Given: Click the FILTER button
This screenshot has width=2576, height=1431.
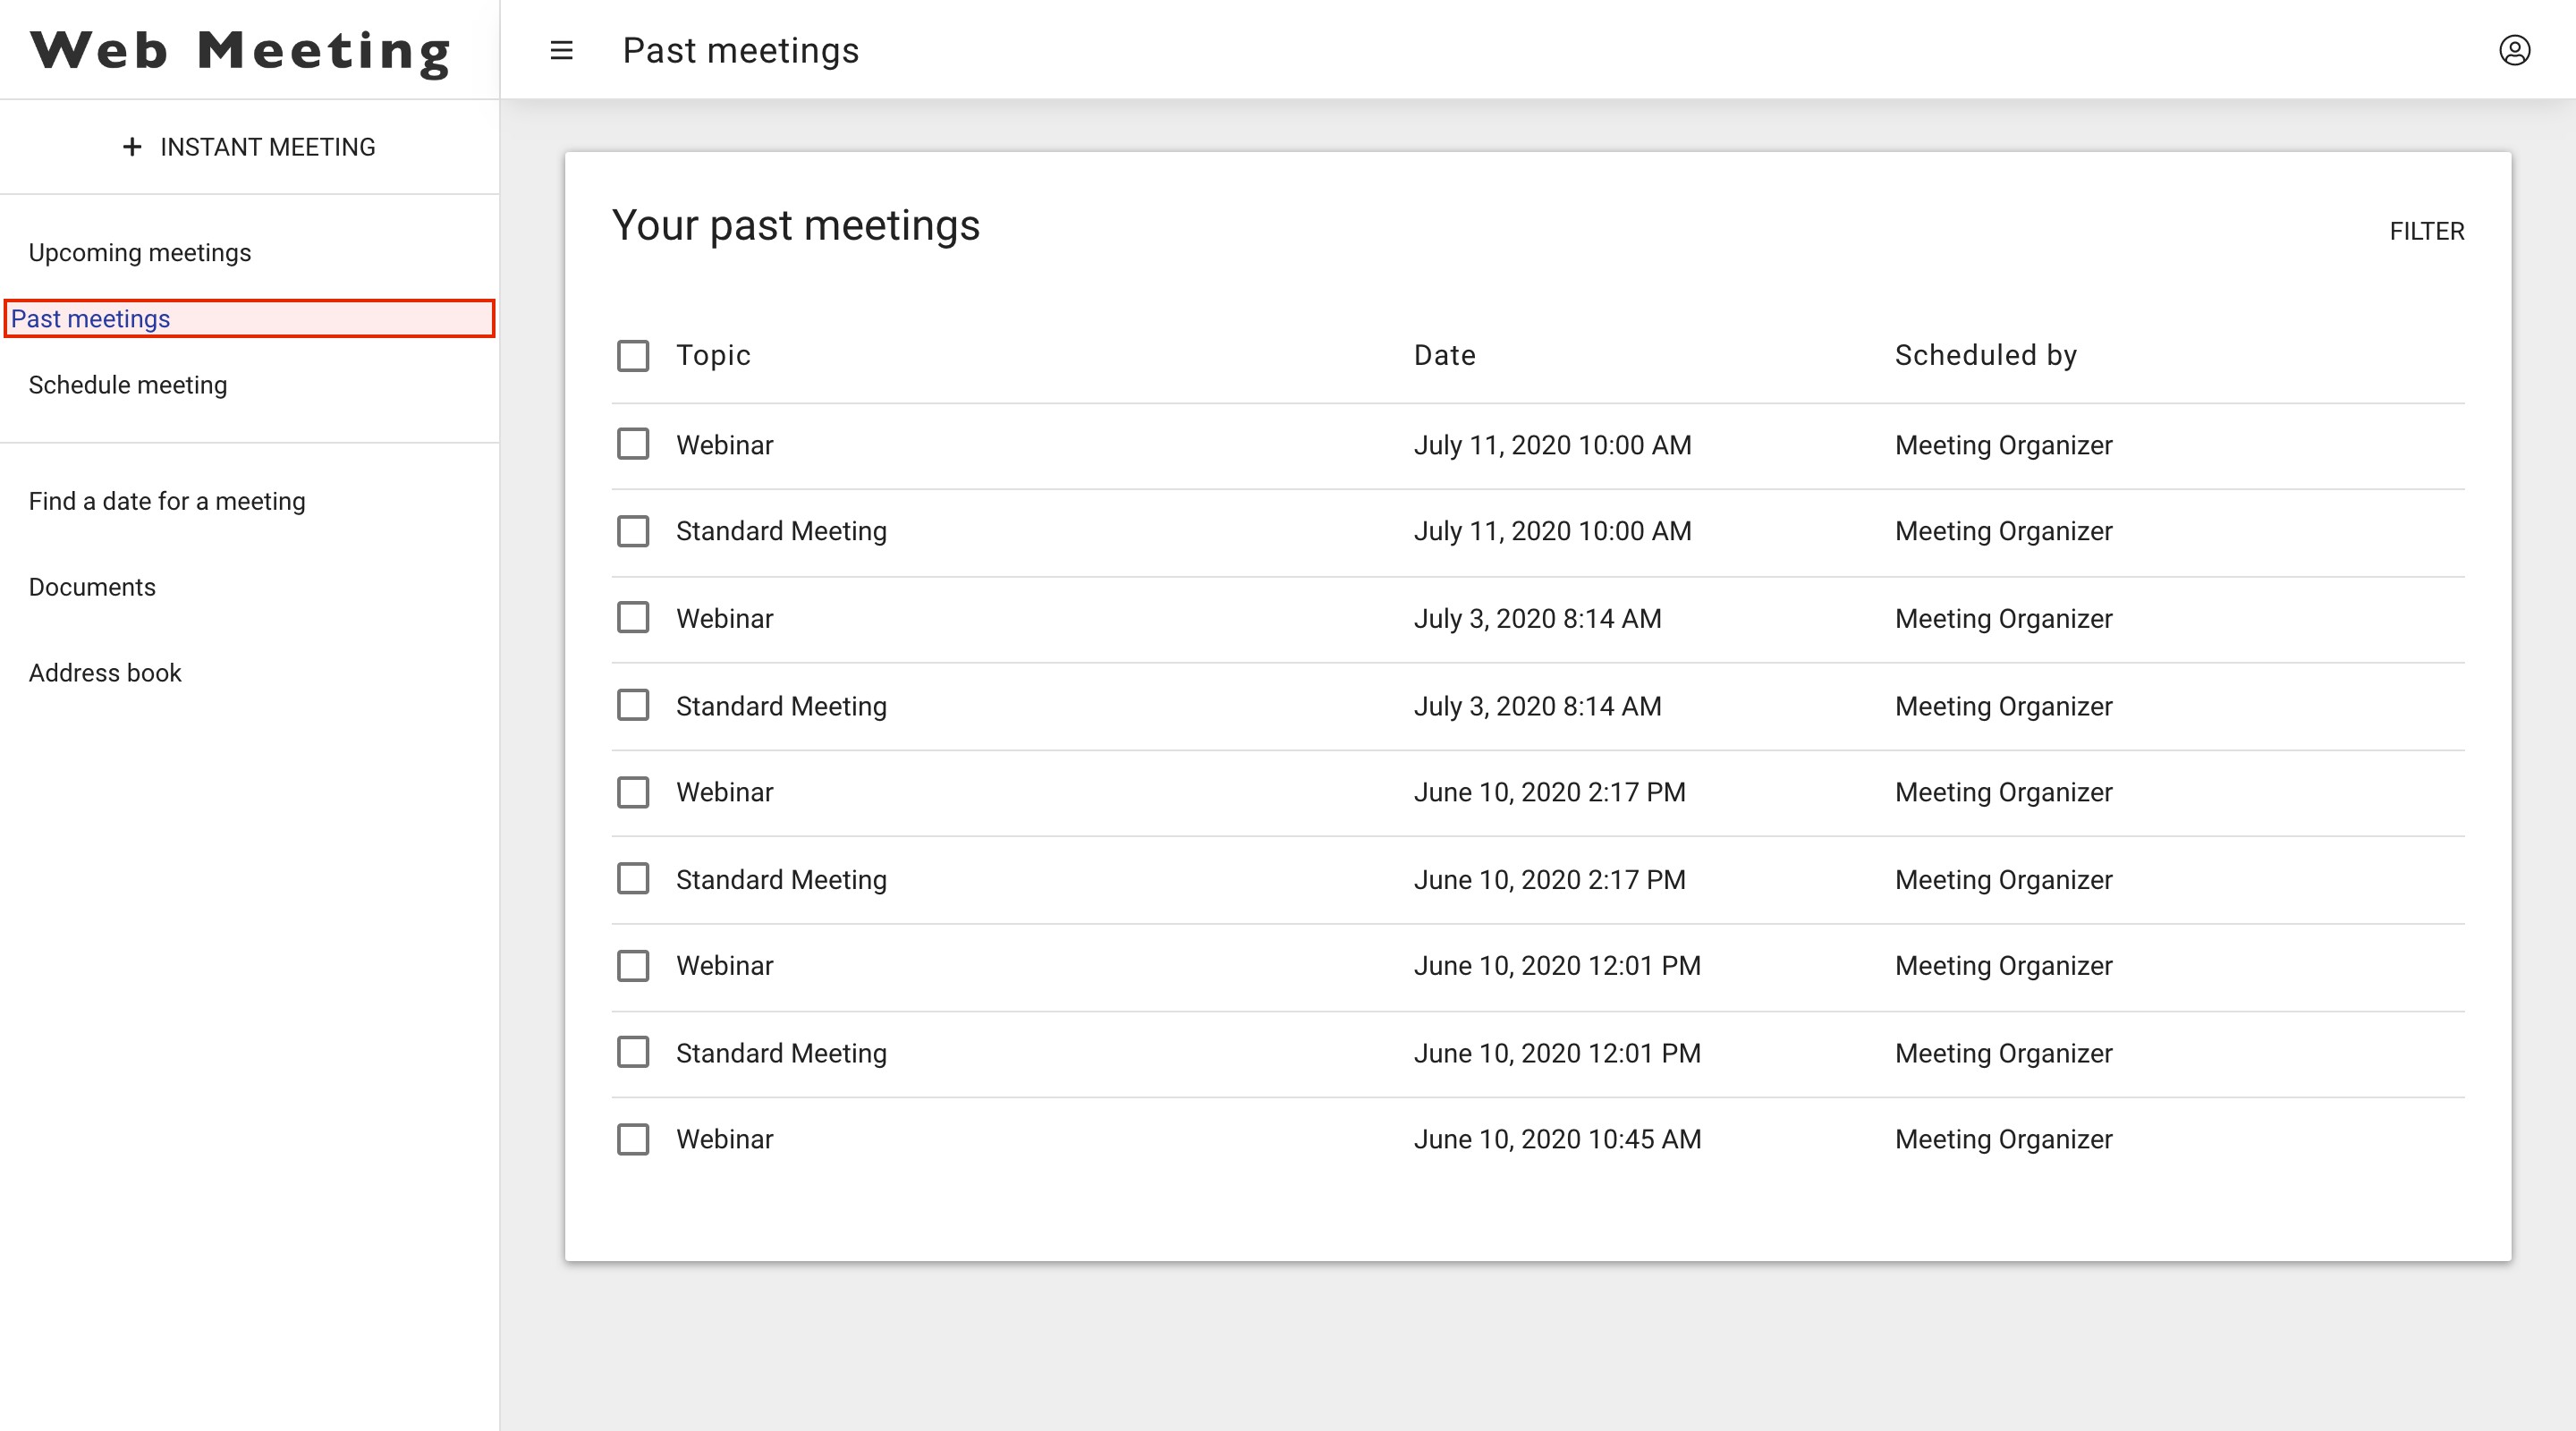Looking at the screenshot, I should point(2427,231).
